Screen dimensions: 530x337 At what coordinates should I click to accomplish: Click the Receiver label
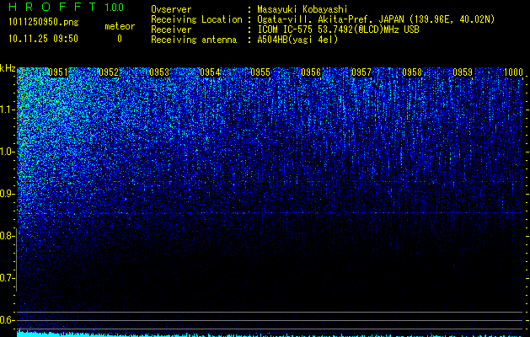(x=171, y=29)
